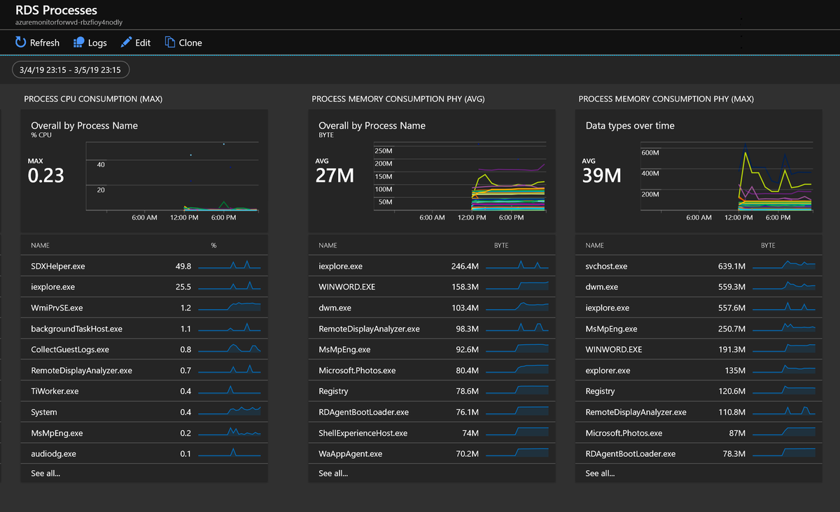The width and height of the screenshot is (840, 512).
Task: Click the svchost.exe row showing 639.1M
Action: 699,266
